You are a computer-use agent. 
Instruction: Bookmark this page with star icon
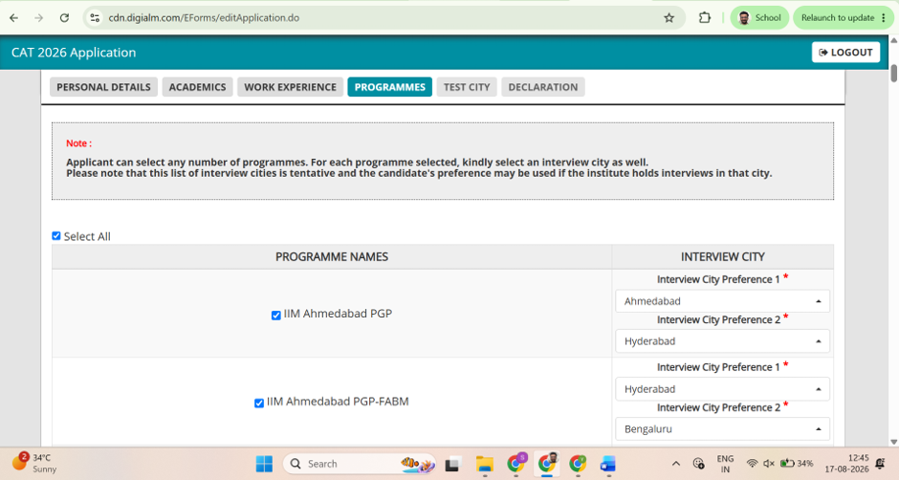point(669,18)
